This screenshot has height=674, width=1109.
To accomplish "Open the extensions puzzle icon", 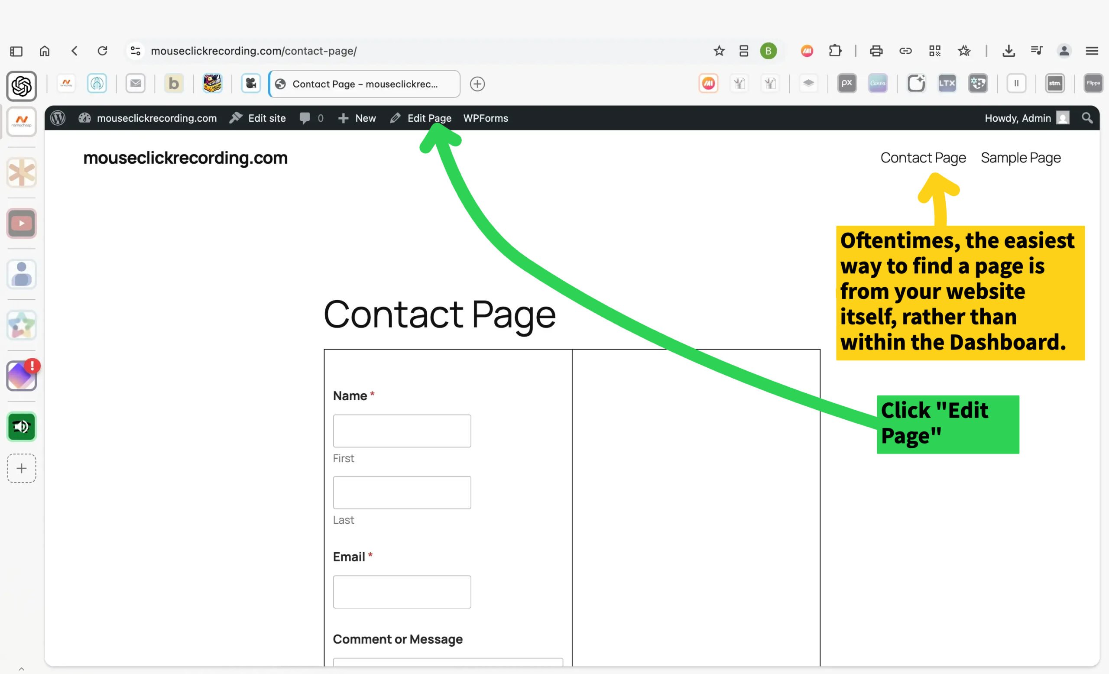I will tap(835, 51).
